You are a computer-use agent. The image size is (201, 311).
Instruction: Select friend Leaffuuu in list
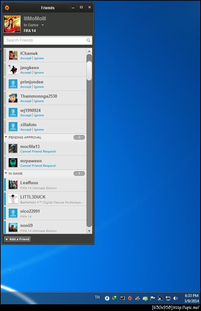pyautogui.click(x=46, y=185)
